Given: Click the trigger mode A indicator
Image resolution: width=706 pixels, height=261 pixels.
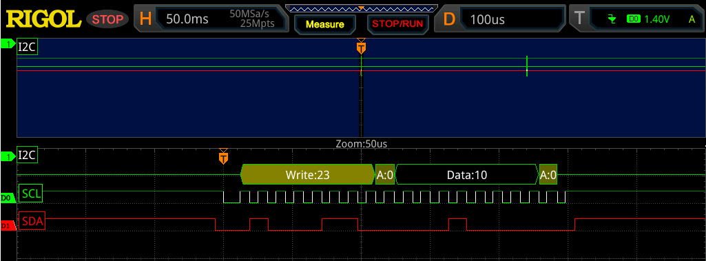Looking at the screenshot, I should pyautogui.click(x=692, y=19).
